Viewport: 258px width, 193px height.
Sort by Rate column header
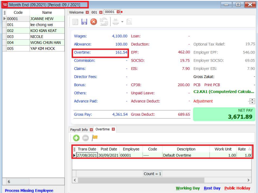(244, 149)
